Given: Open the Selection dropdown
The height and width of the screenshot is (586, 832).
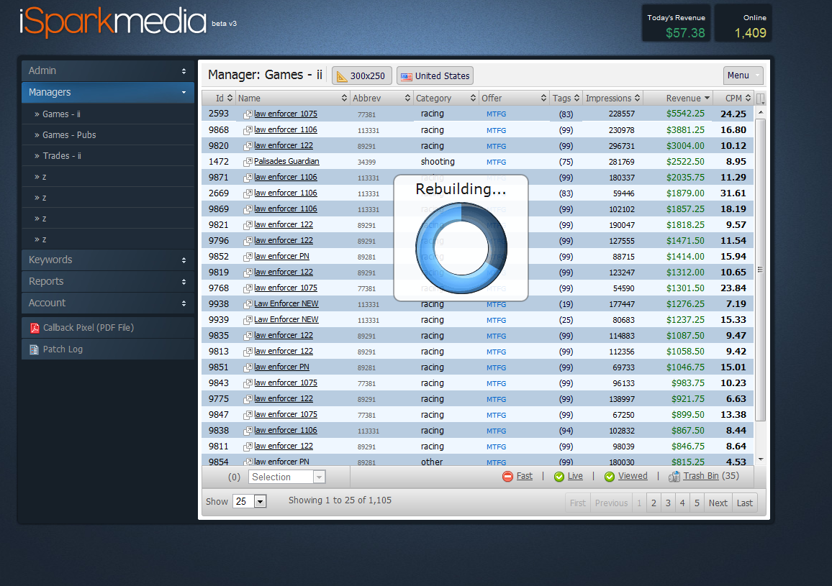Looking at the screenshot, I should point(286,476).
